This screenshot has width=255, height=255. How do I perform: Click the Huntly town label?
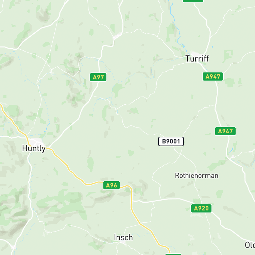(x=34, y=149)
